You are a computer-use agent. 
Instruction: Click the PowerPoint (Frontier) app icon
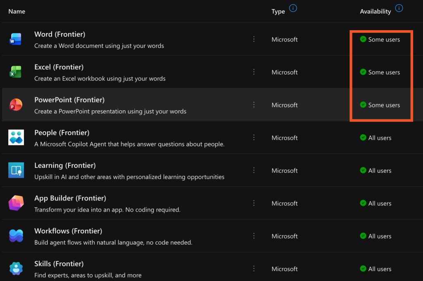(x=16, y=105)
